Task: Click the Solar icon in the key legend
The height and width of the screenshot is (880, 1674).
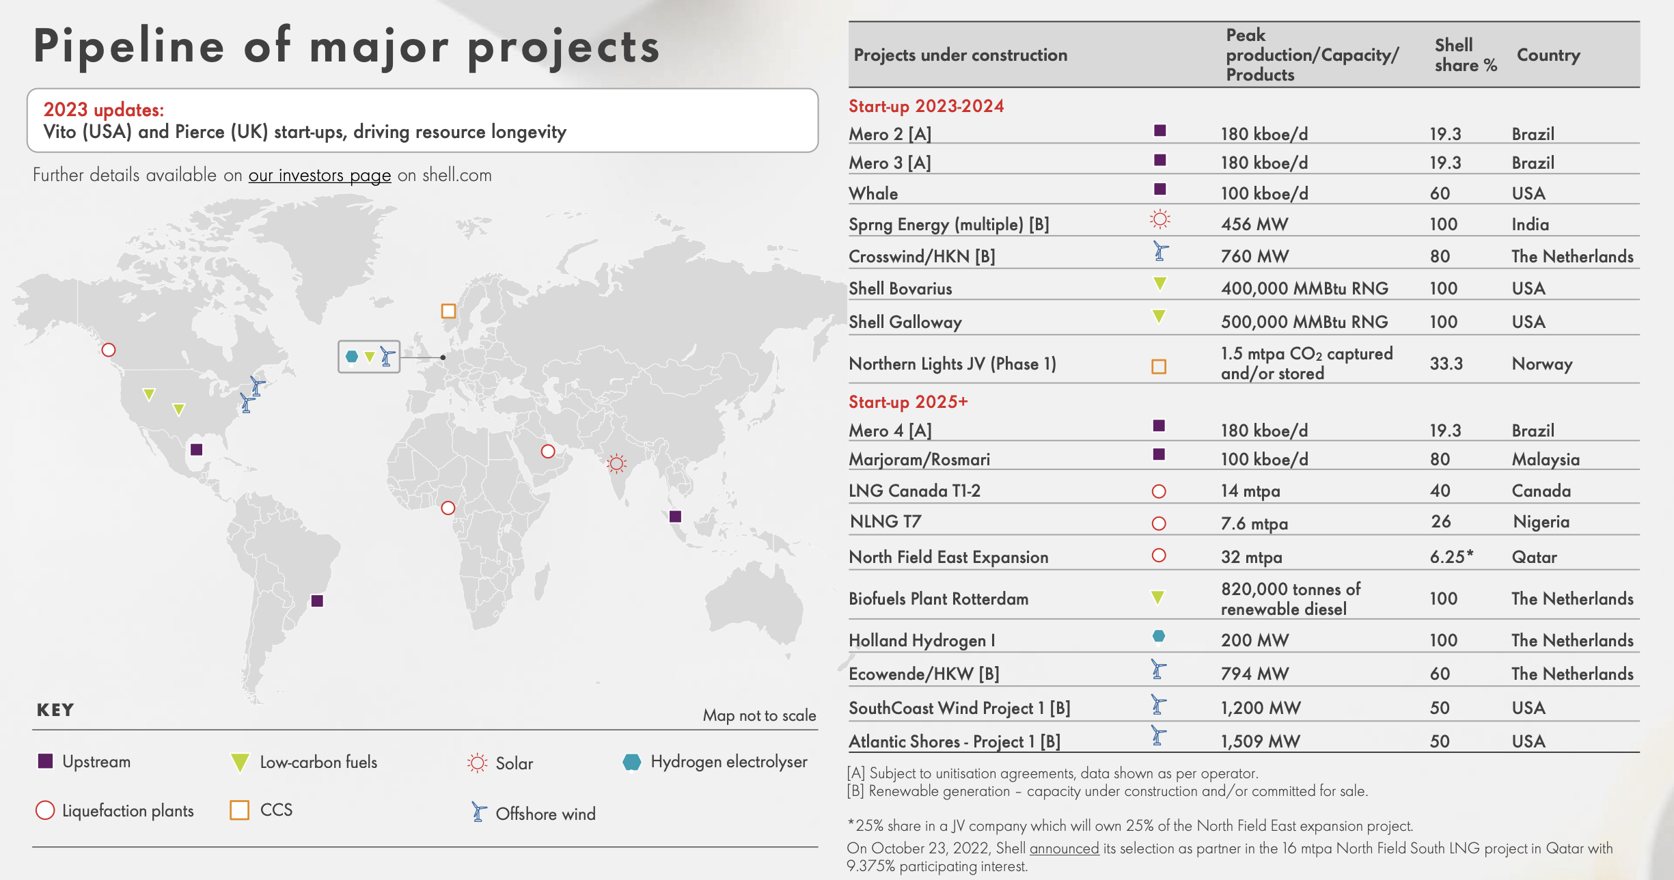Action: tap(477, 763)
